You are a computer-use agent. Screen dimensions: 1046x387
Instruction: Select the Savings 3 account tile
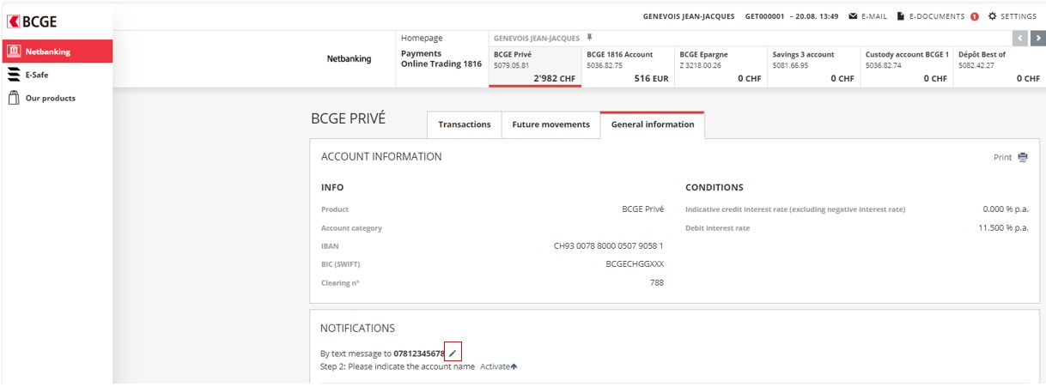(813, 67)
